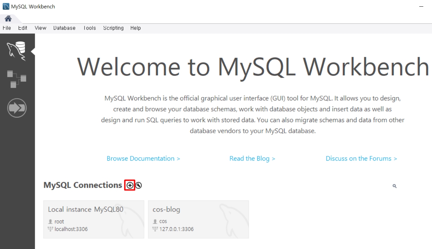Open the Migration wizard sidebar icon
This screenshot has width=432, height=249.
17,108
